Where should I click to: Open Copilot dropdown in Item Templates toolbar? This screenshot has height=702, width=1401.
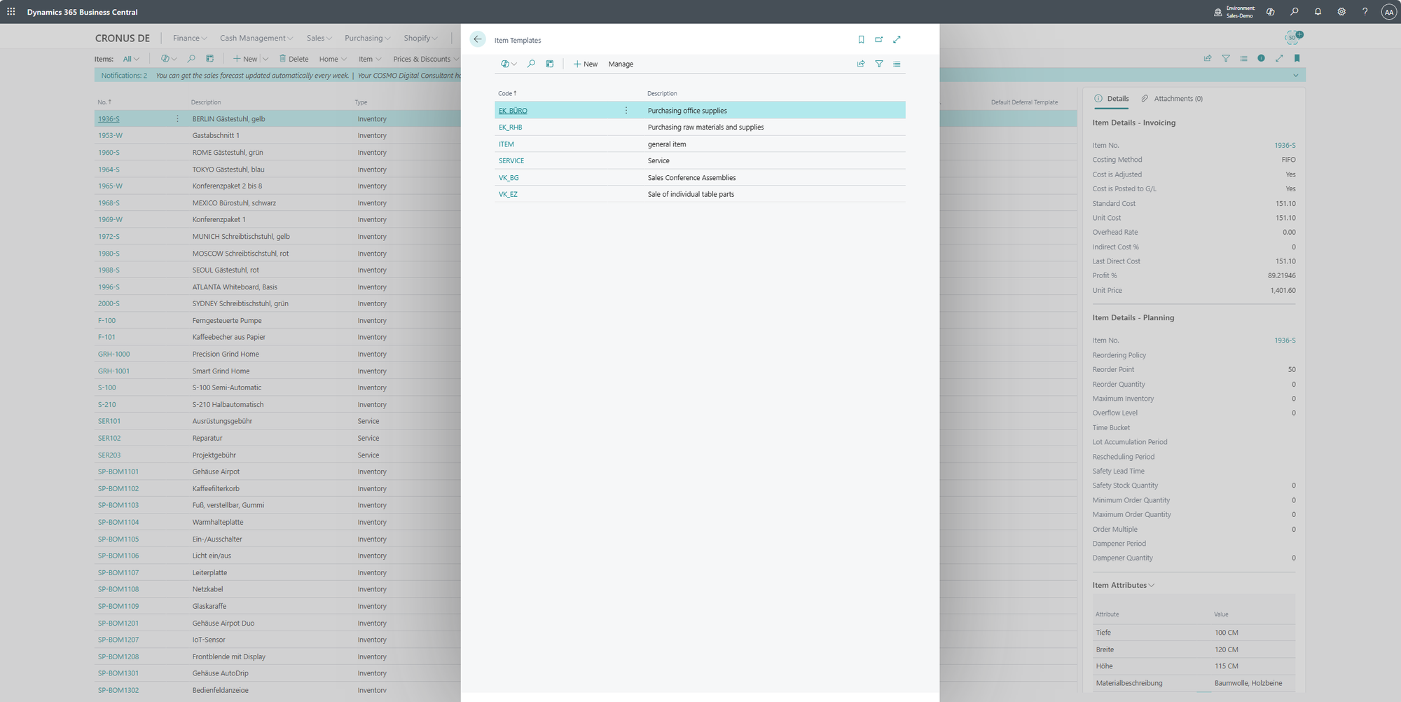(x=509, y=64)
